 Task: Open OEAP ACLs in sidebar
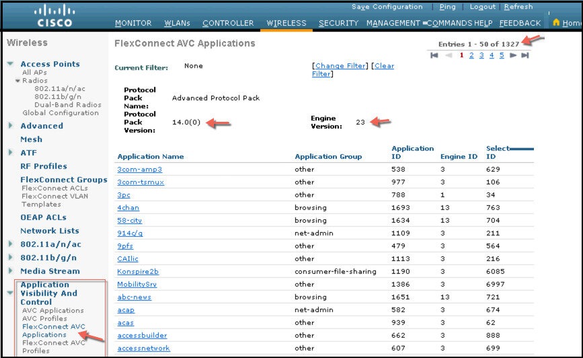click(x=44, y=217)
